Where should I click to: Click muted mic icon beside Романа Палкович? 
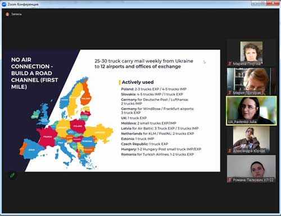[230, 180]
